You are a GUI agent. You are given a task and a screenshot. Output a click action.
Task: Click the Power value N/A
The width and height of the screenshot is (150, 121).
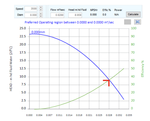116,14
